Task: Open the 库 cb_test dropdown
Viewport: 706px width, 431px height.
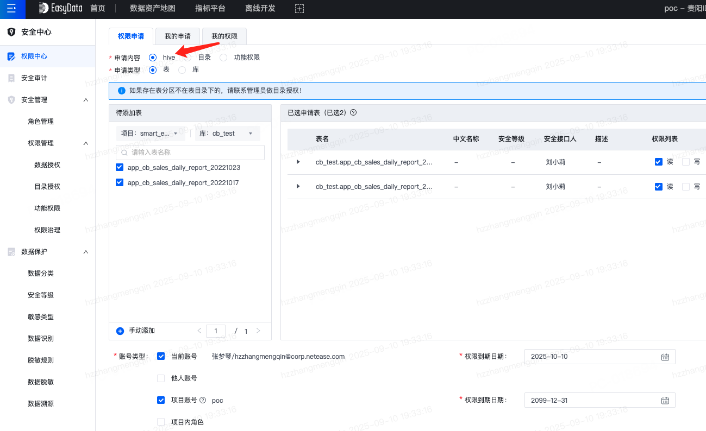Action: [x=227, y=134]
